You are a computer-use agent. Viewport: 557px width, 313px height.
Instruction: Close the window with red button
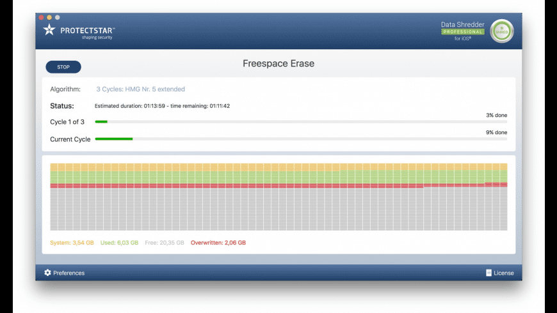(x=42, y=17)
